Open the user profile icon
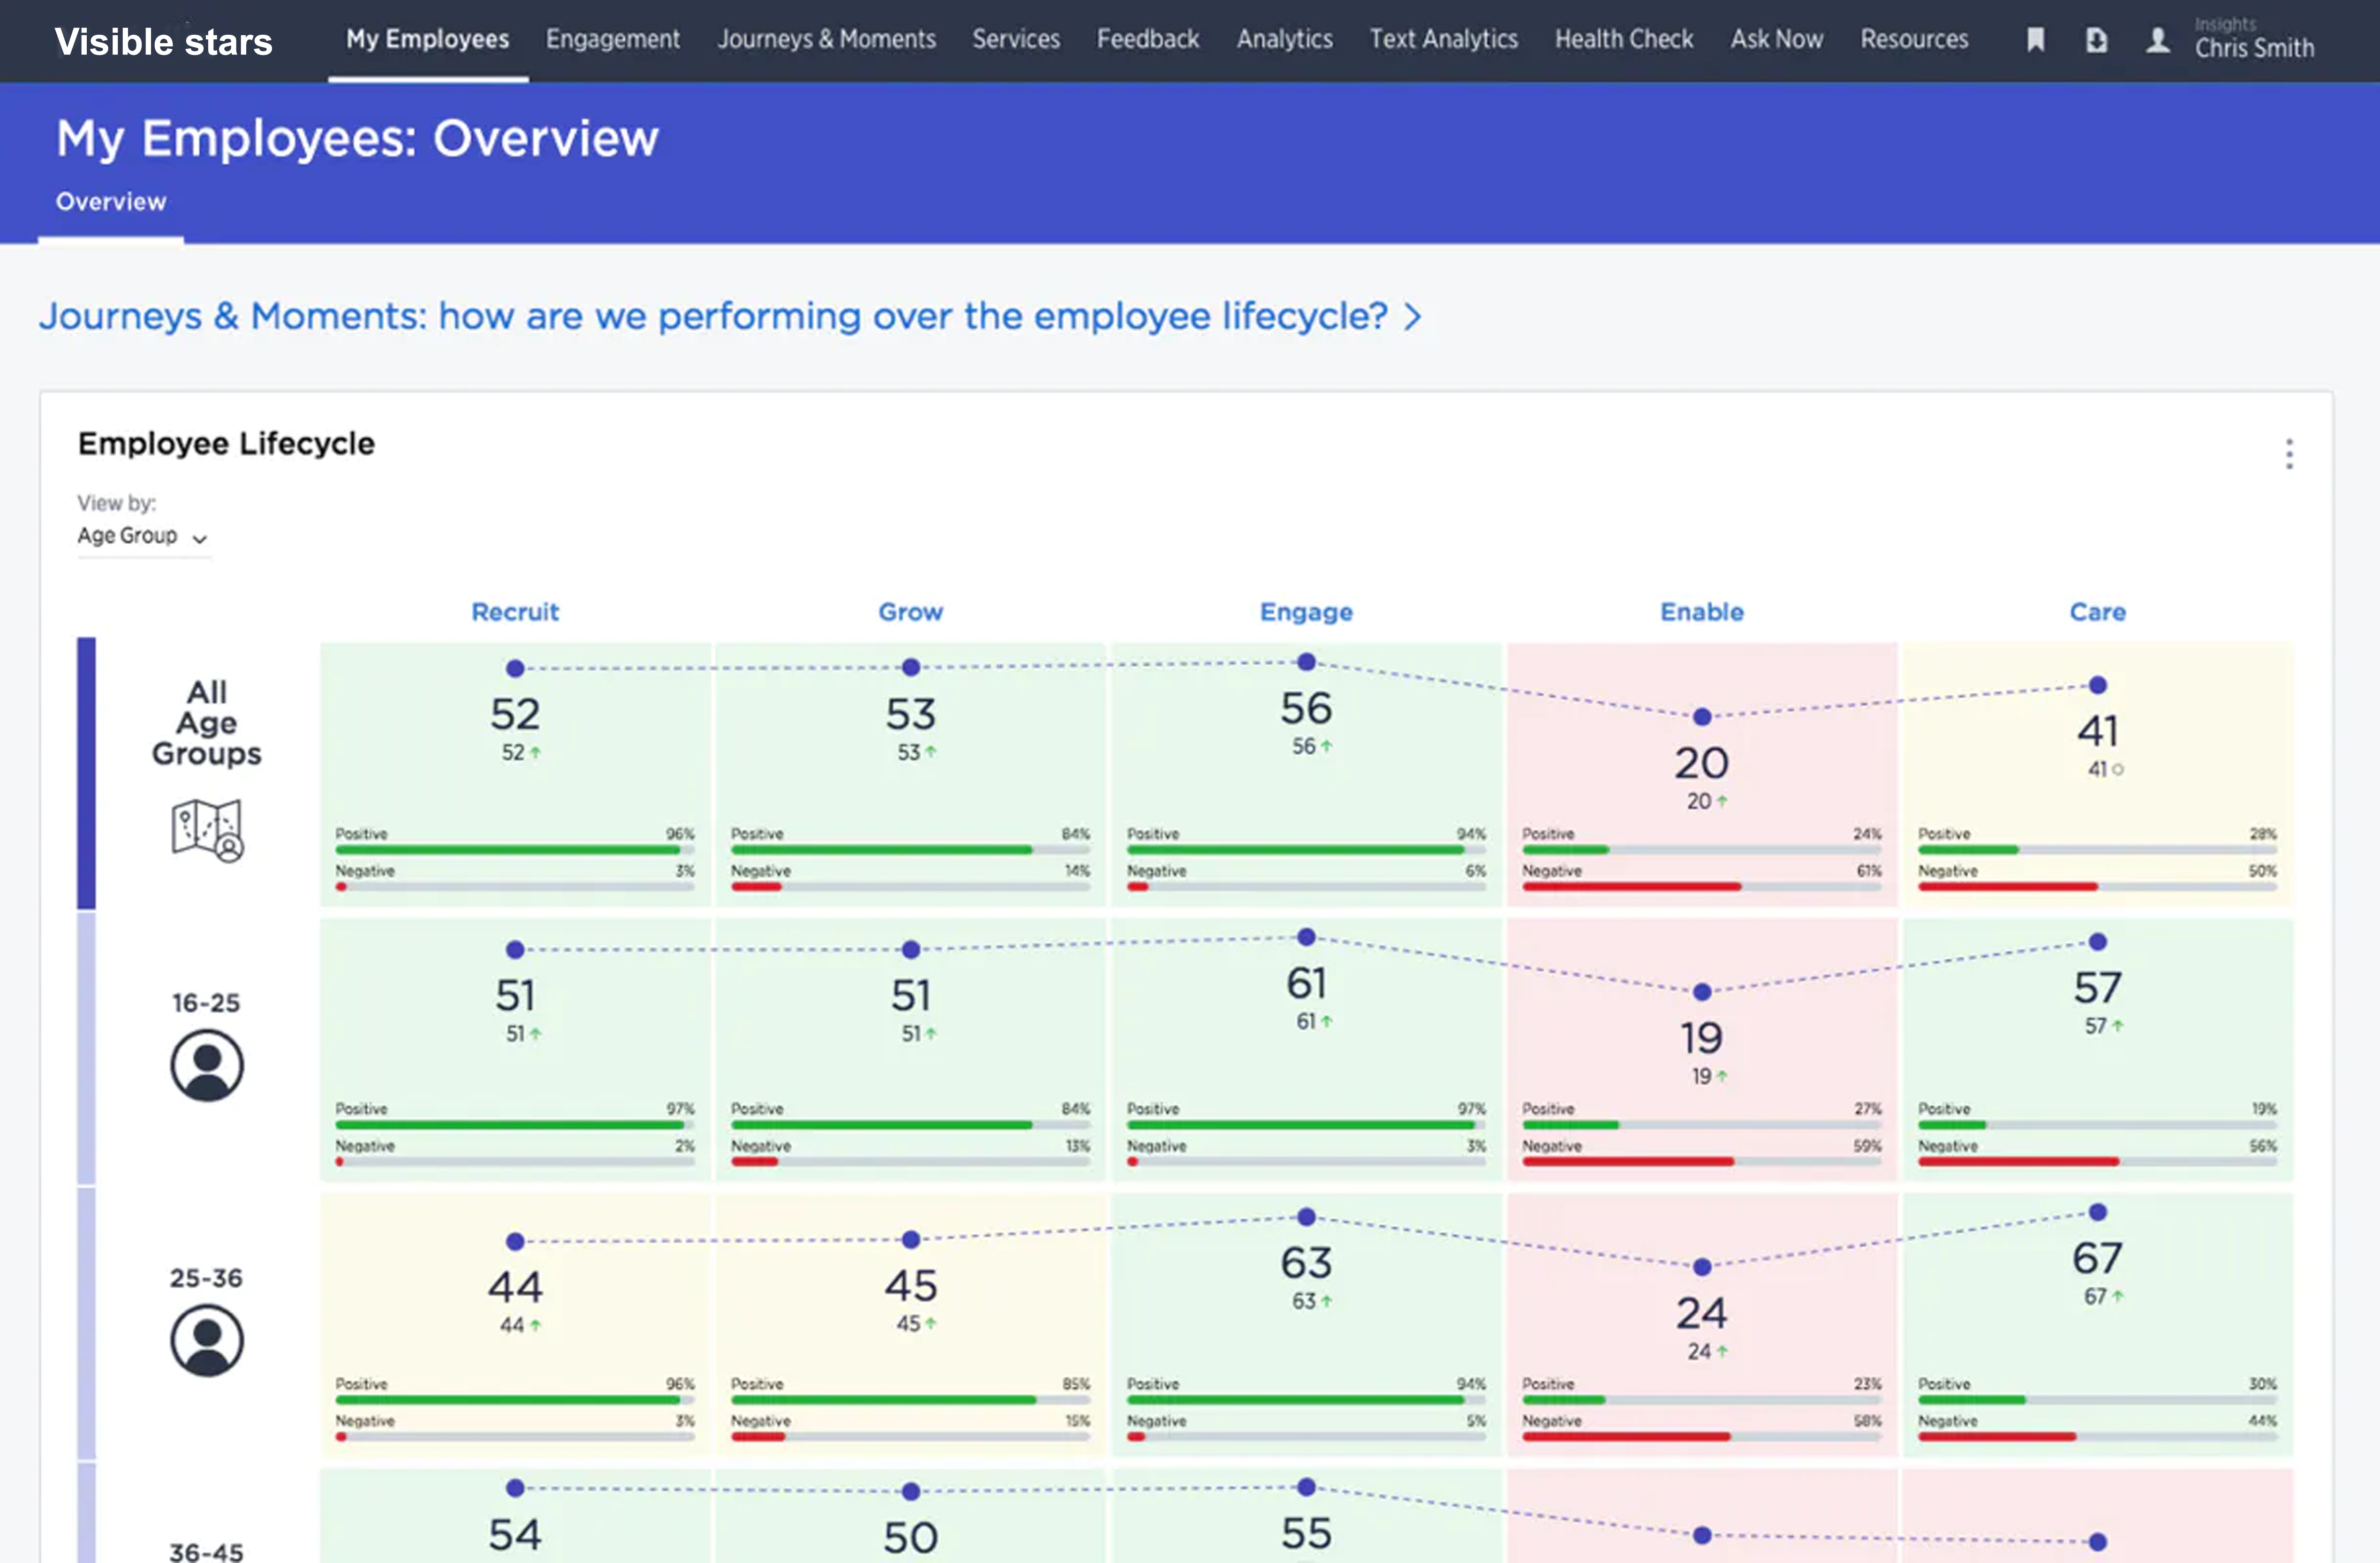The image size is (2380, 1563). tap(2158, 40)
